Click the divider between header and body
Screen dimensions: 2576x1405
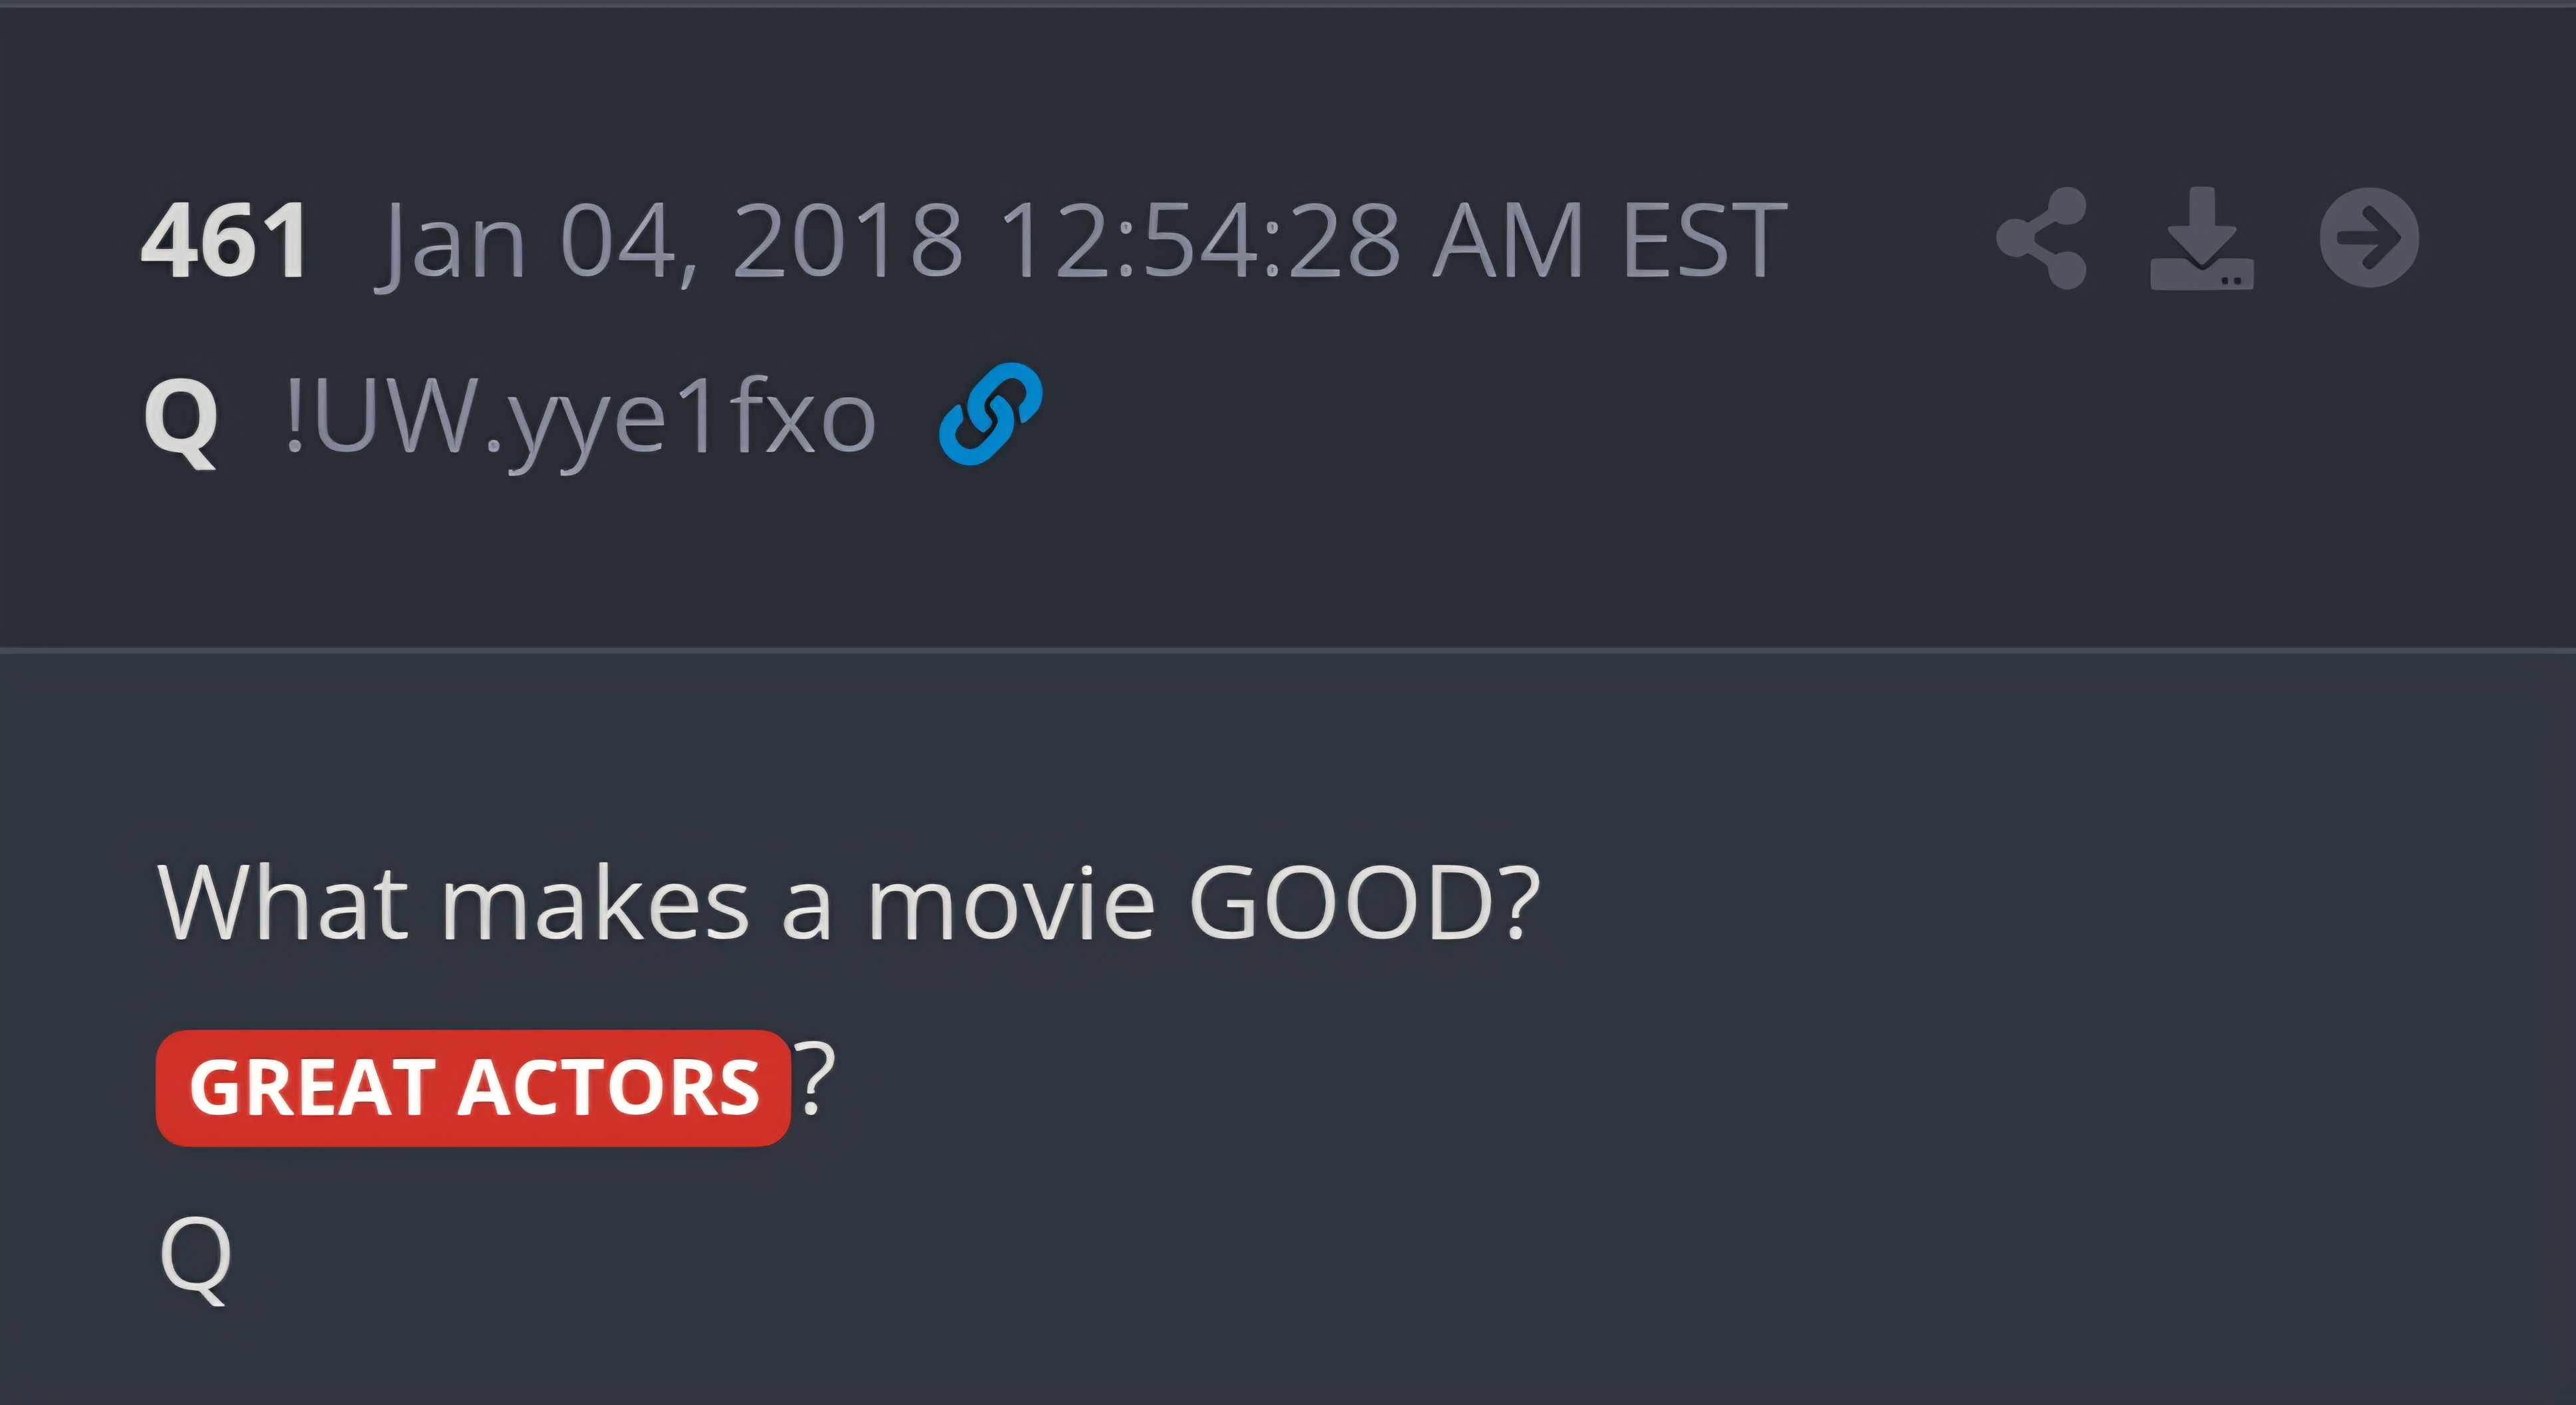click(1288, 650)
